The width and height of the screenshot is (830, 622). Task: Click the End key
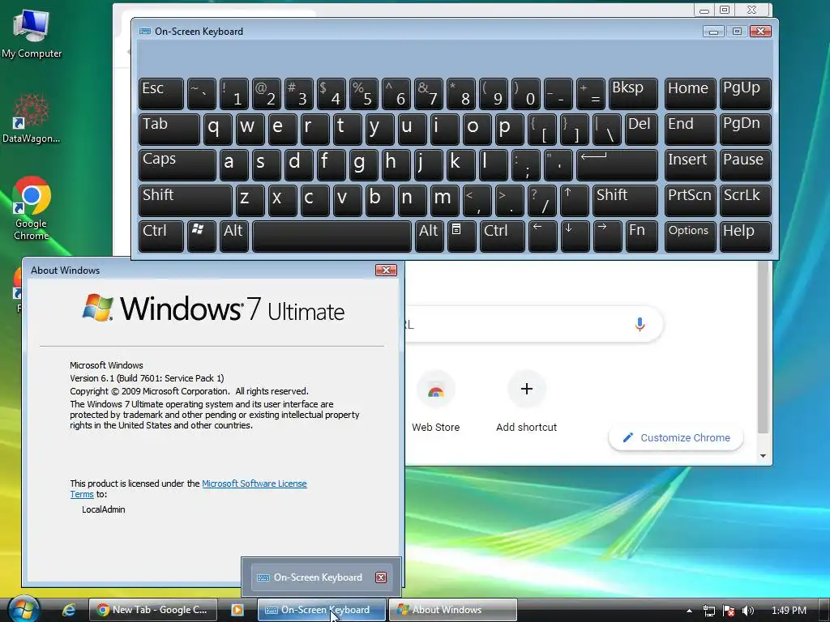pyautogui.click(x=690, y=129)
